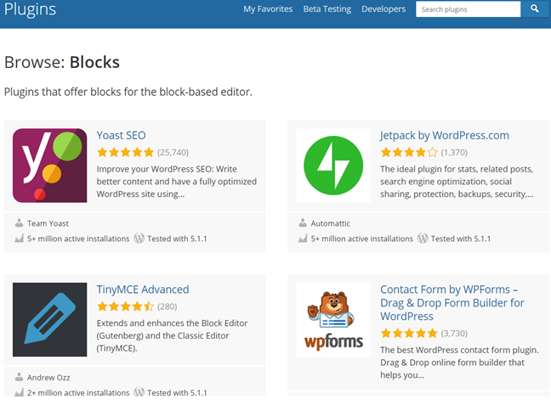
Task: Open the My Favorites menu item
Action: pos(268,9)
